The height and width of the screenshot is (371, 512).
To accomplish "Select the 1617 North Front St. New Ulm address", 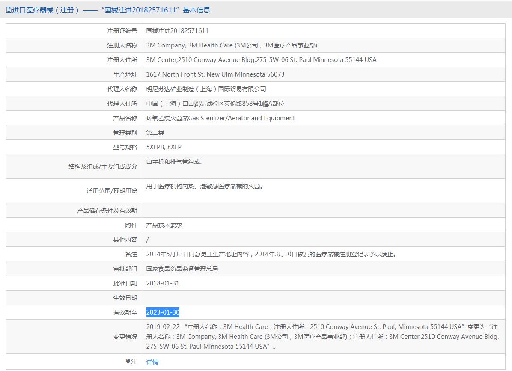I will (x=215, y=74).
